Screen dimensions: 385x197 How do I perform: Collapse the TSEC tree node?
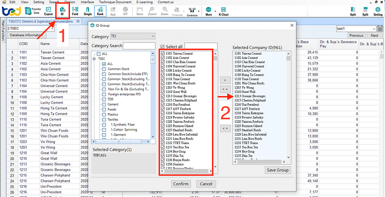tap(94, 59)
